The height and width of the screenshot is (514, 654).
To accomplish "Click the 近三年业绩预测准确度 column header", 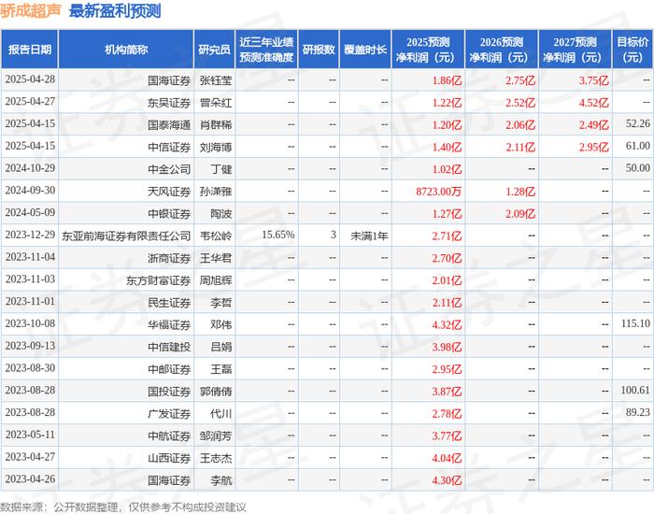I will (266, 50).
